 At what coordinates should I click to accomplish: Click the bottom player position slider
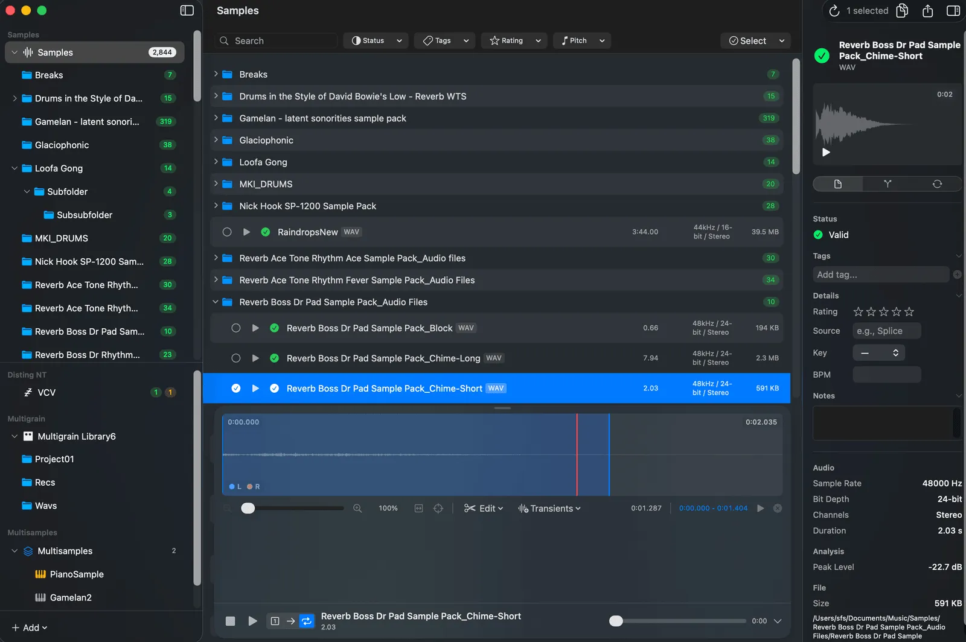(677, 621)
